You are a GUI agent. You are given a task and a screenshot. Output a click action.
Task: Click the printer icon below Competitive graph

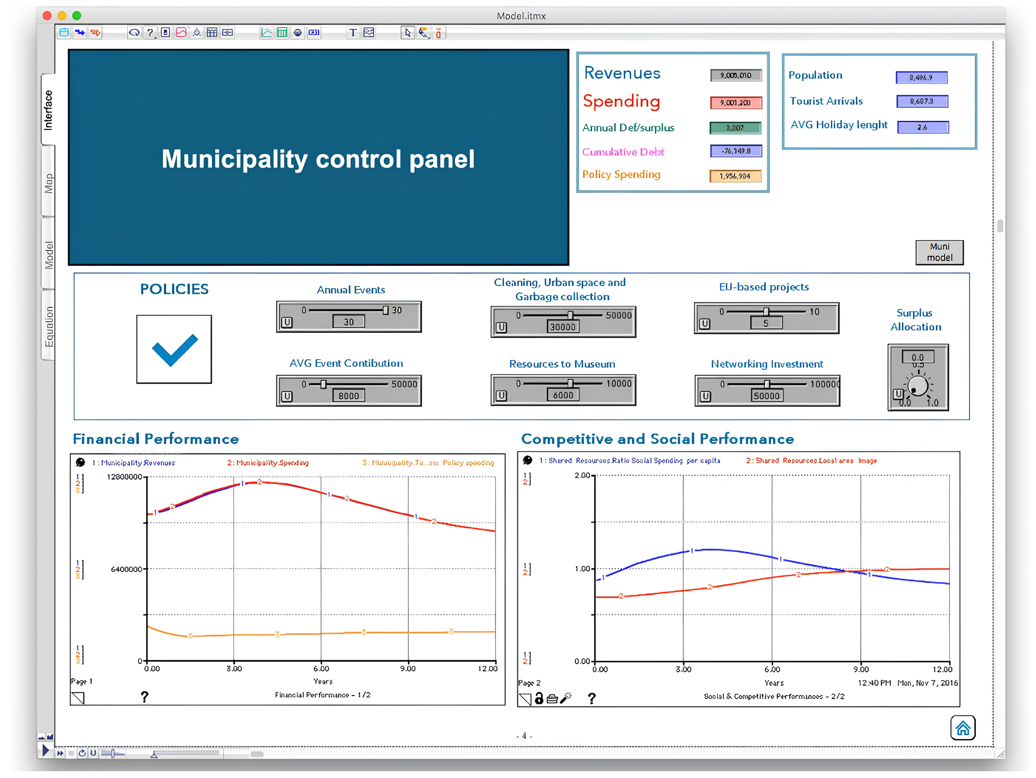coord(552,699)
